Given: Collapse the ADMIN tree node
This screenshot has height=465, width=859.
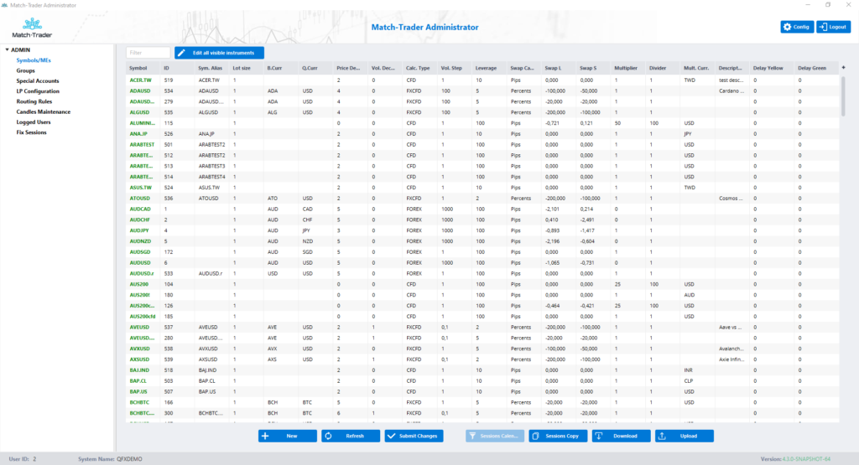Looking at the screenshot, I should coord(7,49).
